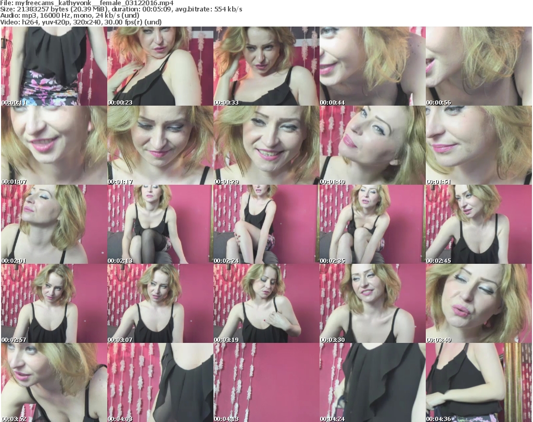Image resolution: width=533 pixels, height=422 pixels.
Task: Select the thumbnail timestamped 00:00:11
Action: [54, 66]
